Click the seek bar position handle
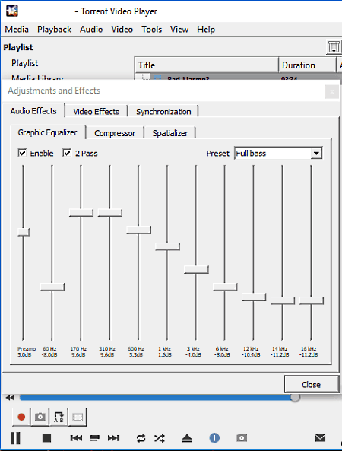The image size is (342, 451). point(295,397)
